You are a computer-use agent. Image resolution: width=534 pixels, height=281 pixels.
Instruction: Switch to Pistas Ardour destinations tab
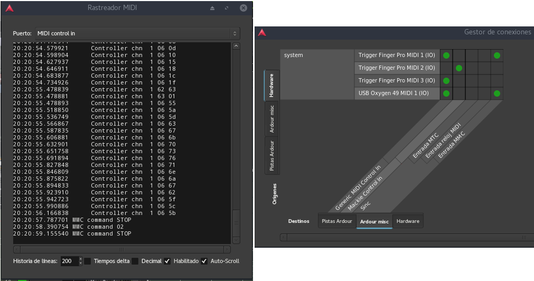337,221
